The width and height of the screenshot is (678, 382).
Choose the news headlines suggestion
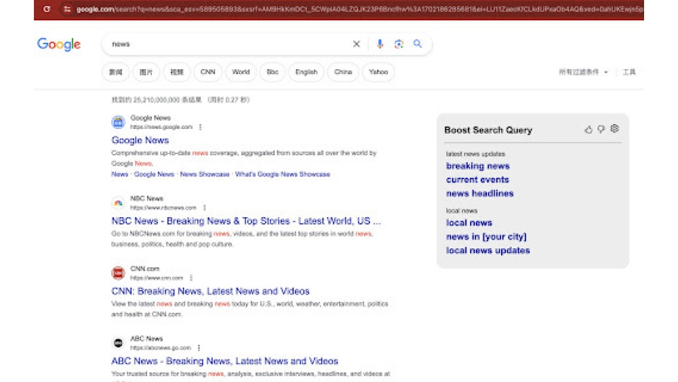[x=479, y=193]
